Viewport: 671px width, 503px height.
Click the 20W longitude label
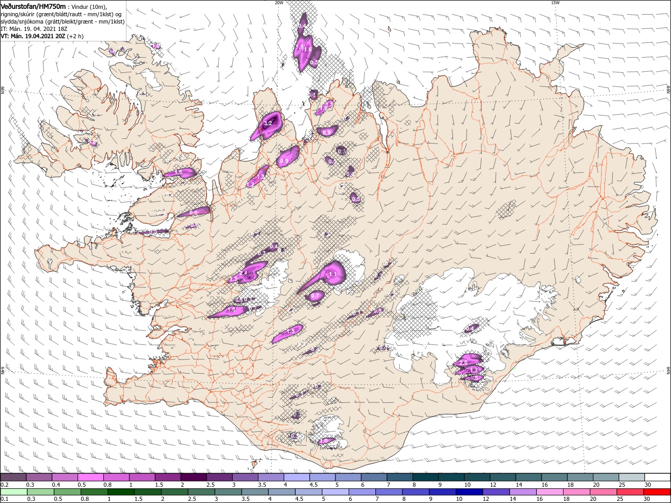point(279,3)
